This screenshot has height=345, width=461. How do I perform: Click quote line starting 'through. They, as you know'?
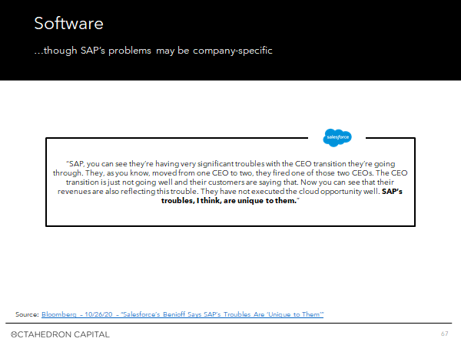pos(230,172)
